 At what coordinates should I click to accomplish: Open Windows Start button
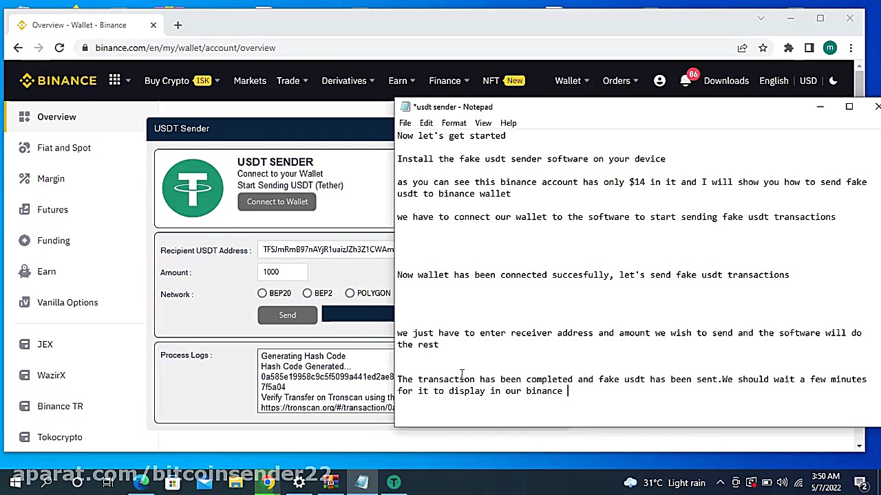click(x=15, y=483)
